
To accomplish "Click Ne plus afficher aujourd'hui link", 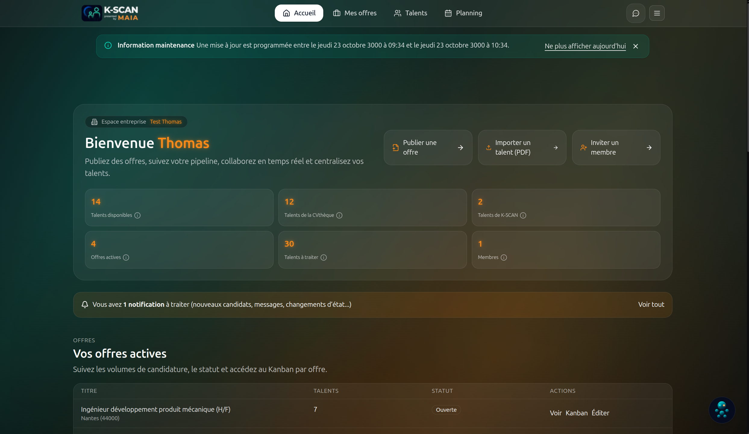I will [585, 46].
